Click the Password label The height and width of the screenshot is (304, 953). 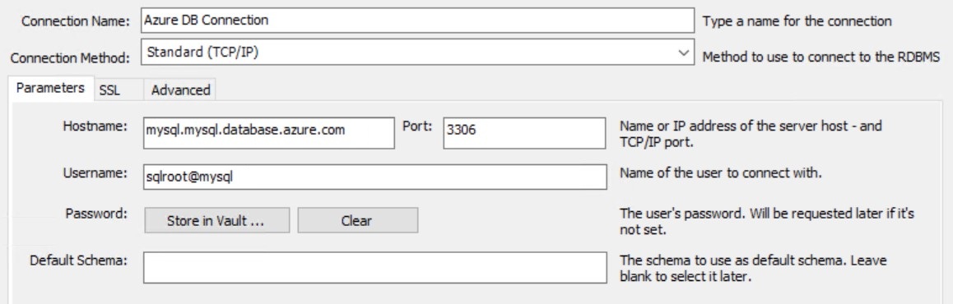click(95, 214)
